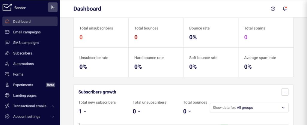Click the Dashboard page title
The width and height of the screenshot is (307, 125).
(x=87, y=9)
